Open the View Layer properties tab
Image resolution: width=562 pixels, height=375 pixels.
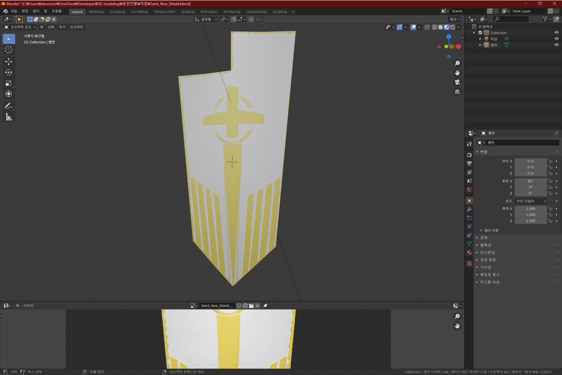click(x=469, y=172)
